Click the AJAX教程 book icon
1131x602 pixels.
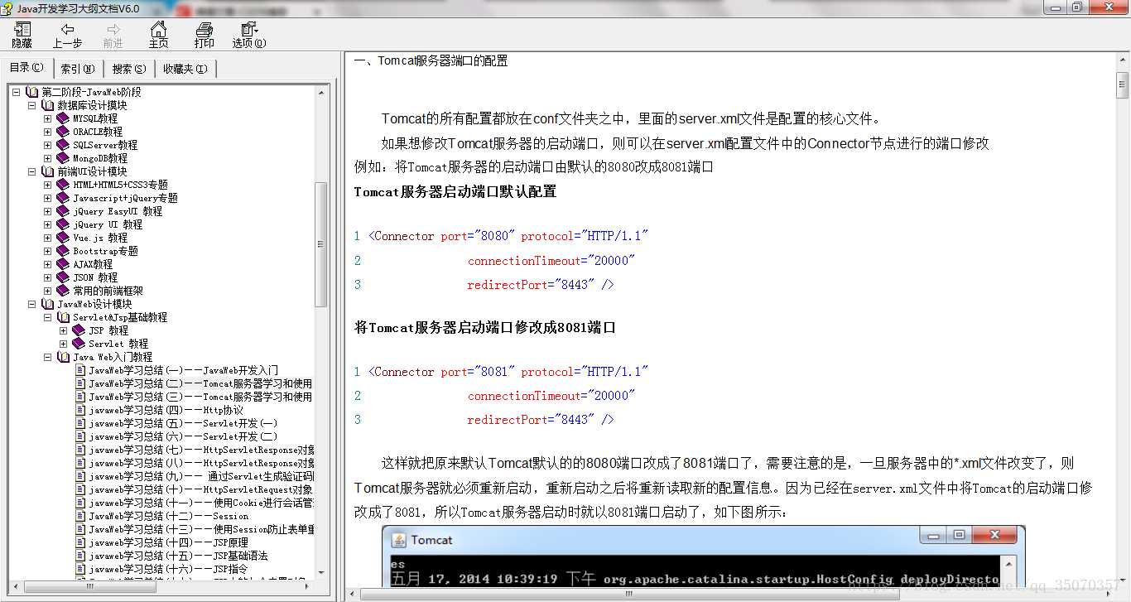63,264
